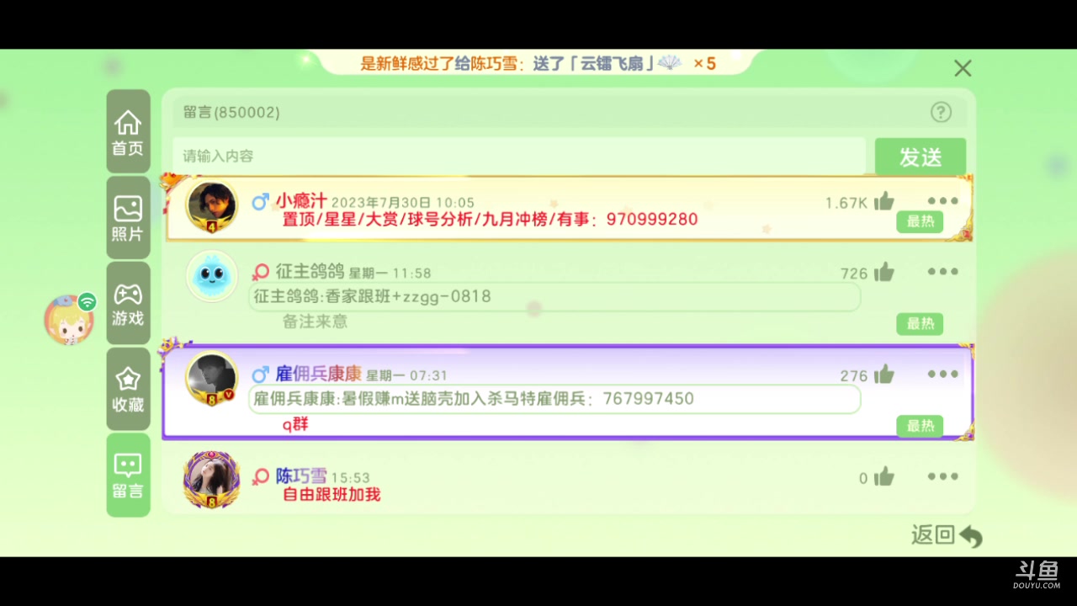Open more options for 小瘾汁's message
The width and height of the screenshot is (1077, 606).
click(942, 201)
